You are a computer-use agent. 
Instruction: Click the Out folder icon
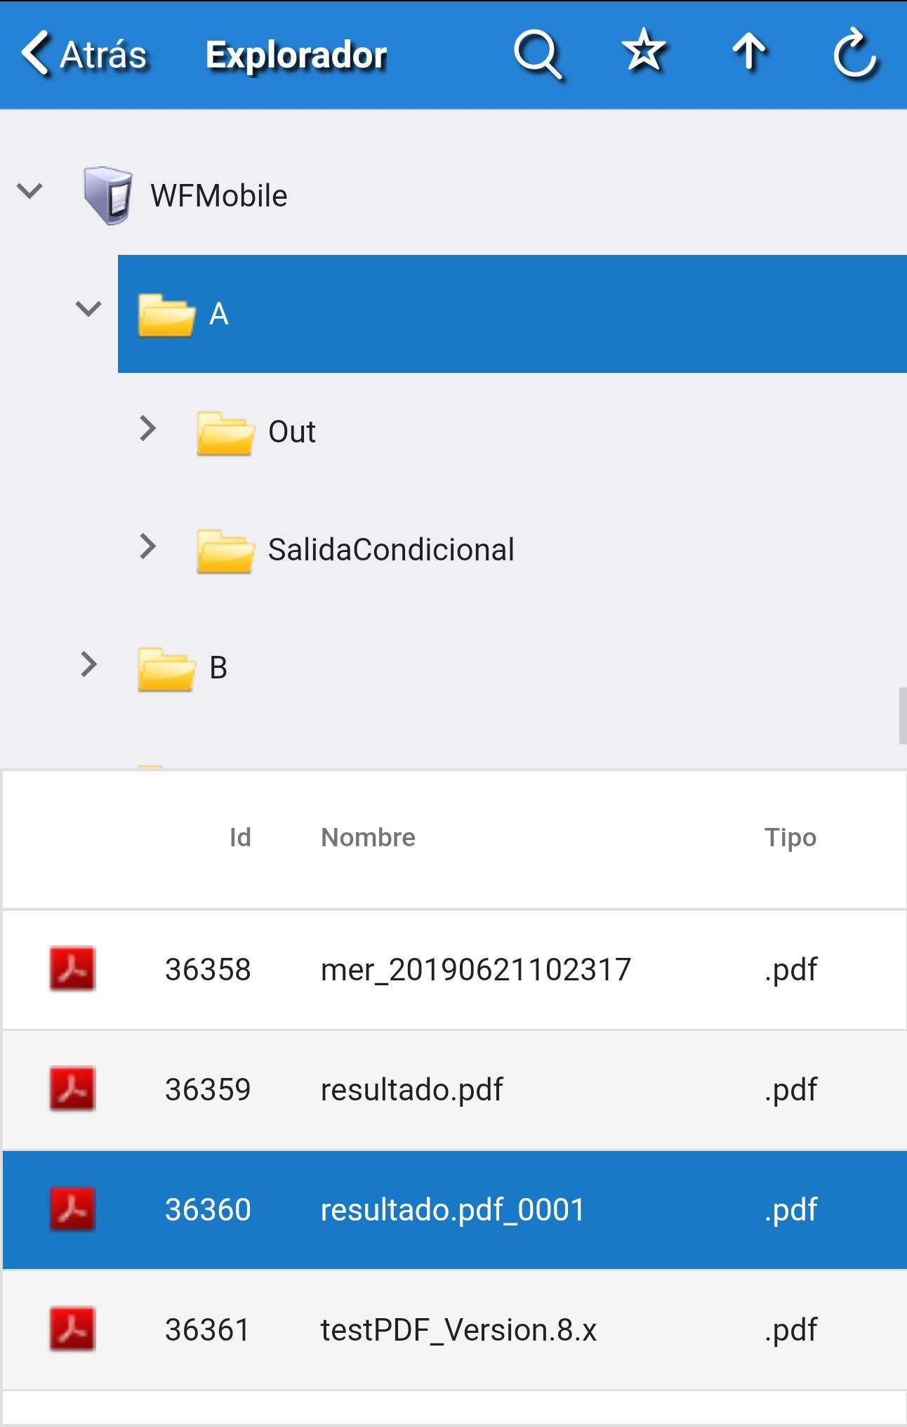click(x=225, y=433)
